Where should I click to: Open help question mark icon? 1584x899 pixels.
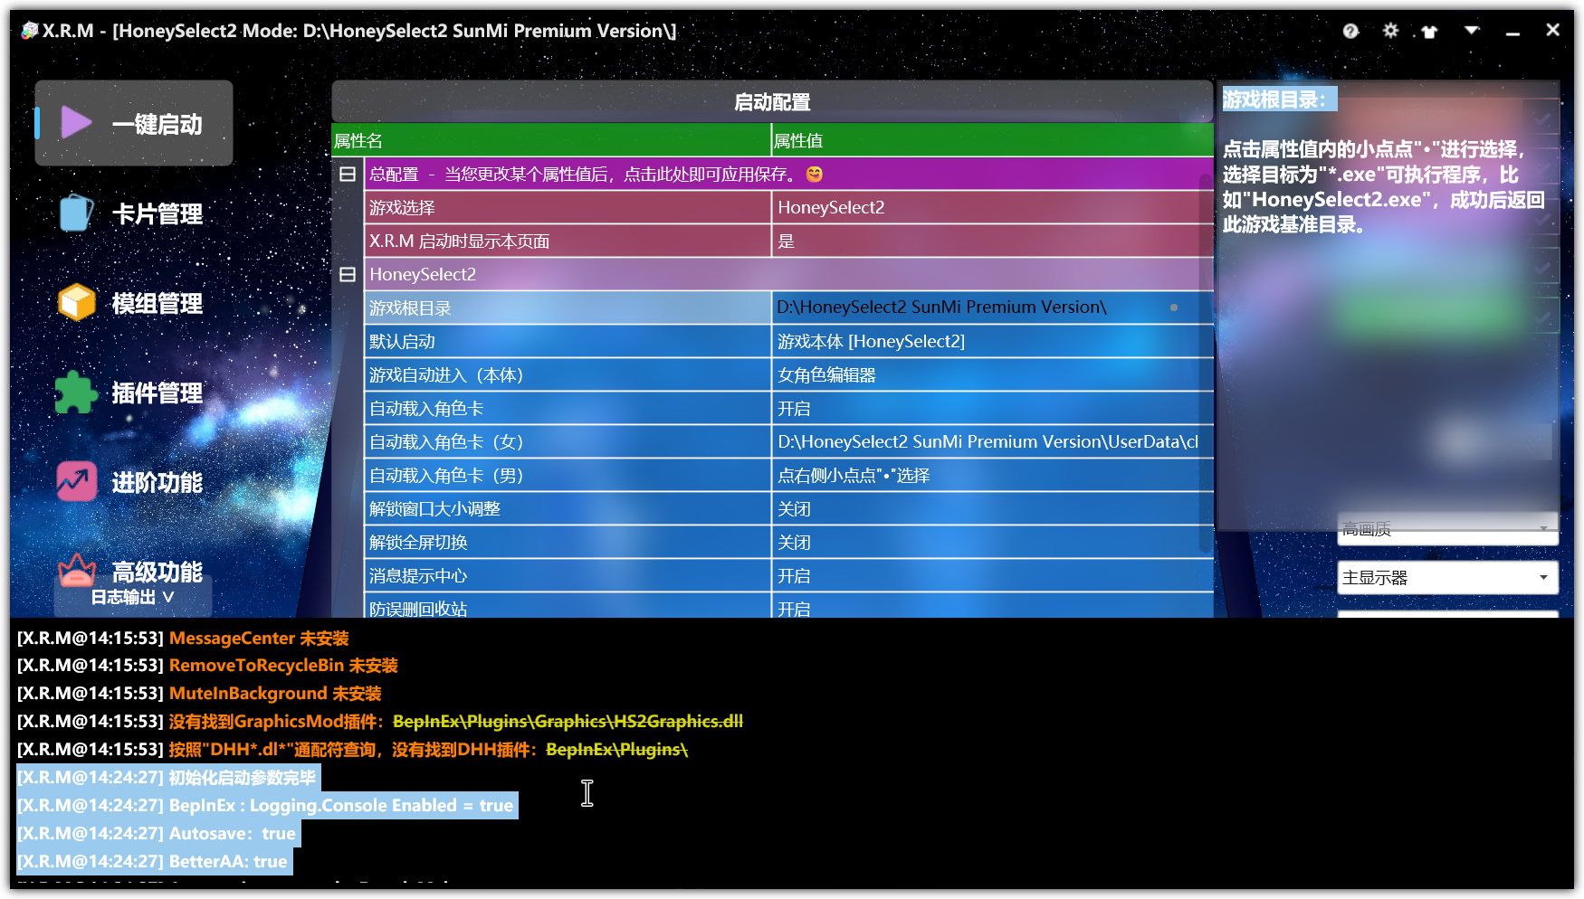[1350, 31]
